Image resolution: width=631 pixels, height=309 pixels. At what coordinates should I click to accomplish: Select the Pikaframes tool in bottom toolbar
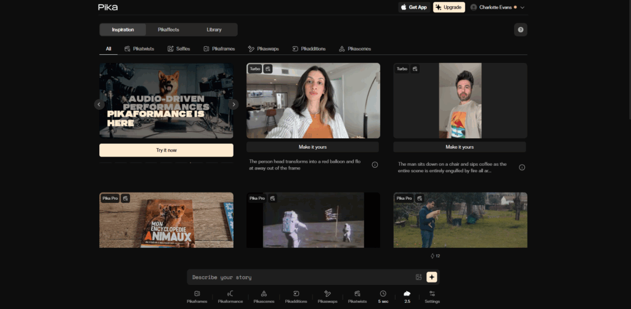coord(197,297)
